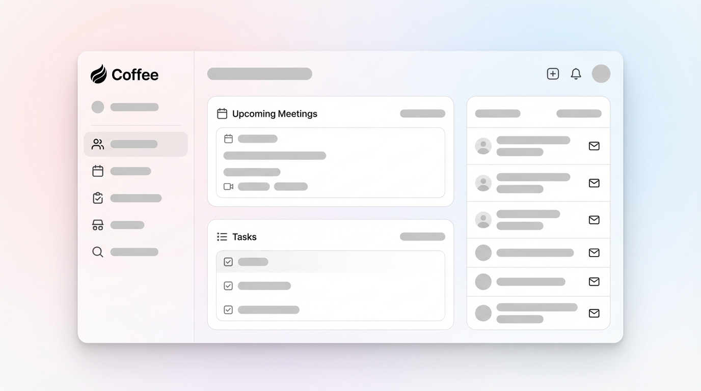Viewport: 701px width, 391px height.
Task: Open notifications via the bell icon
Action: [x=576, y=73]
